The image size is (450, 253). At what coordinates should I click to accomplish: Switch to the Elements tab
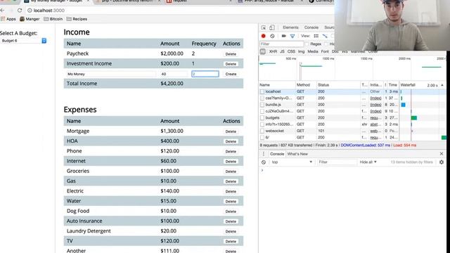290,27
